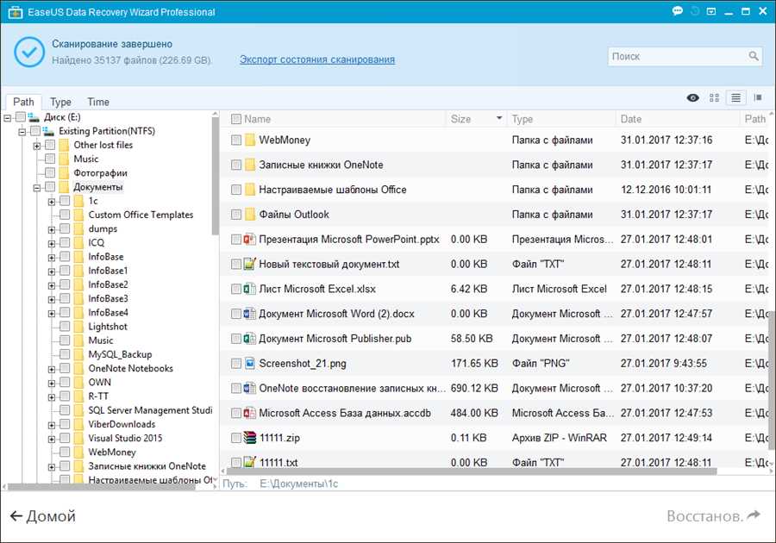Click the PowerPoint pptx file icon
The height and width of the screenshot is (543, 776).
pyautogui.click(x=250, y=240)
